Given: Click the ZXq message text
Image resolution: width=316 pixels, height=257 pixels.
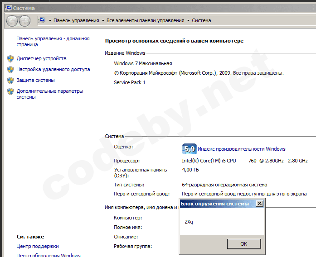Looking at the screenshot, I should click(189, 222).
